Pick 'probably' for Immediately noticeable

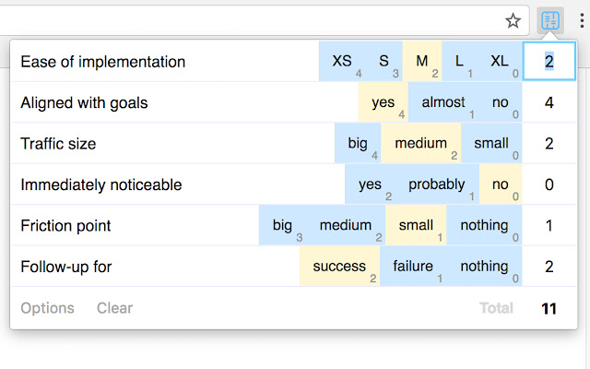(x=437, y=184)
